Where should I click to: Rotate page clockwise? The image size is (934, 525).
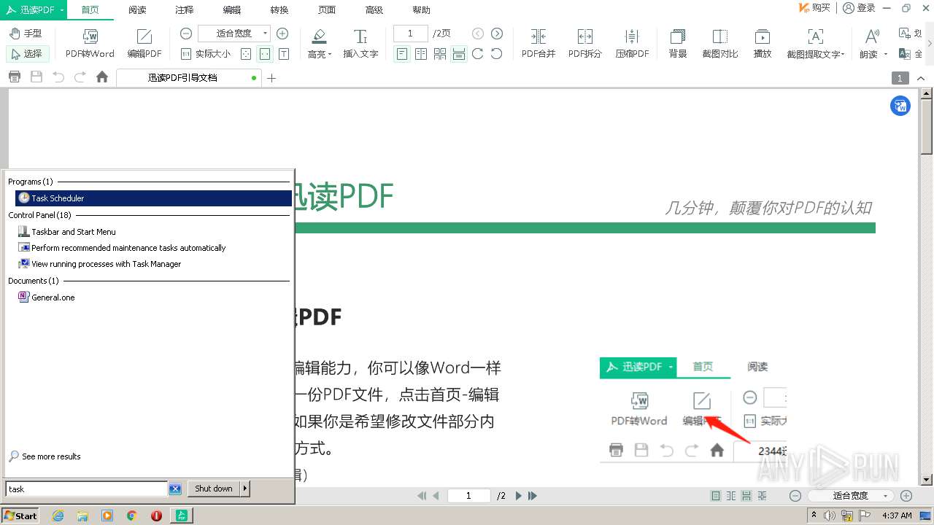[x=478, y=53]
